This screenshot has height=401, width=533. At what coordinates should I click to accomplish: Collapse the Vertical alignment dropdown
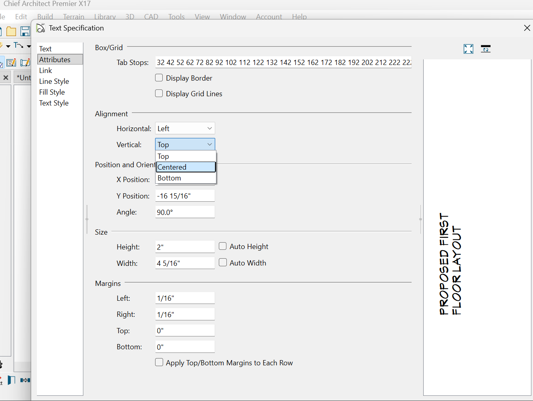pyautogui.click(x=185, y=144)
